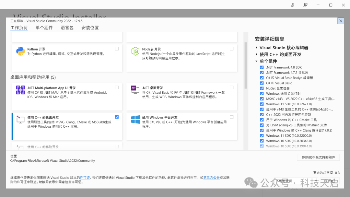This screenshot has width=350, height=197.
Task: Click the Python development workload icon
Action: pyautogui.click(x=20, y=51)
